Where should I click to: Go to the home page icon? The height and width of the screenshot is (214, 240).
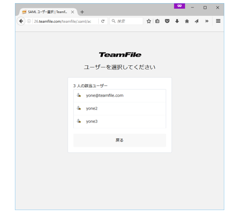(187, 21)
